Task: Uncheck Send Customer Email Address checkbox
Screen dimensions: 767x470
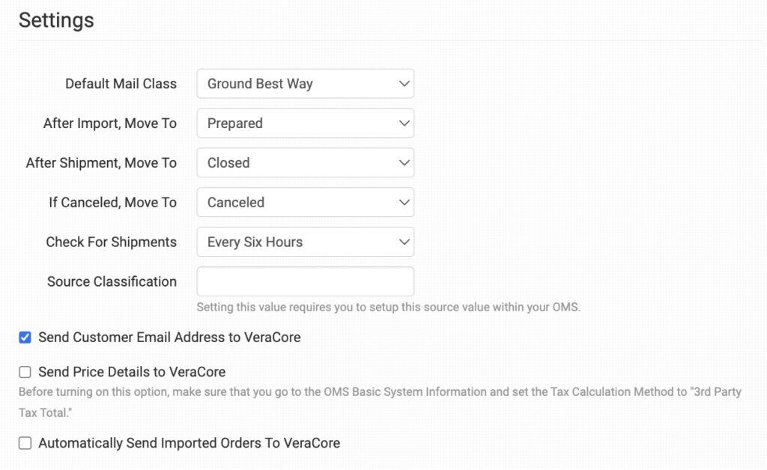Action: pos(25,338)
